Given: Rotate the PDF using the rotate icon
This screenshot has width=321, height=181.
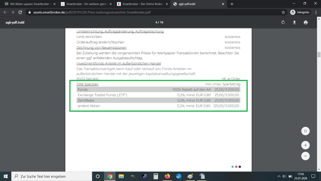Looking at the screenshot, I should click(x=283, y=22).
